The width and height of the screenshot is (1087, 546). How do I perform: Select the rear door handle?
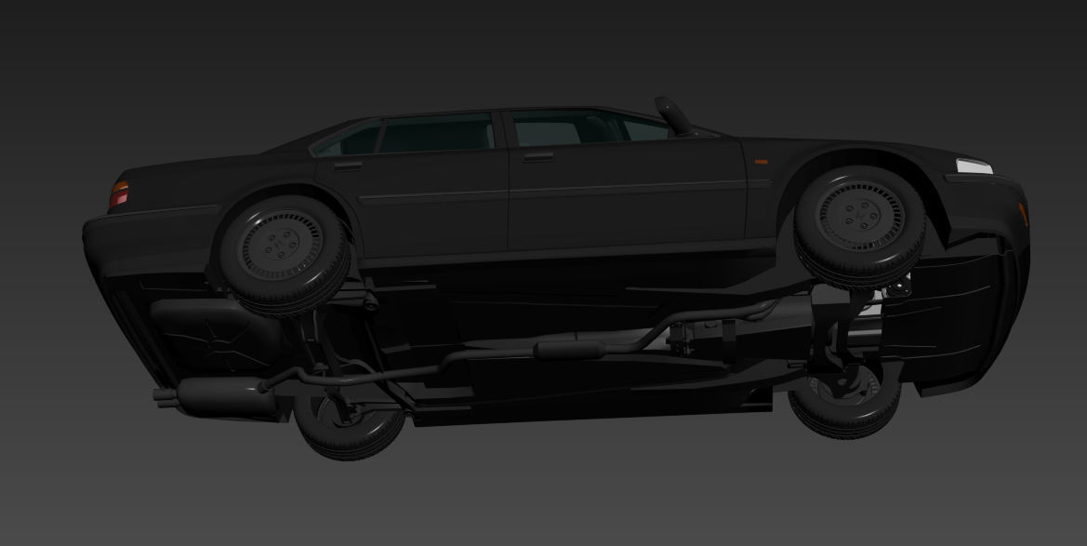[x=348, y=166]
